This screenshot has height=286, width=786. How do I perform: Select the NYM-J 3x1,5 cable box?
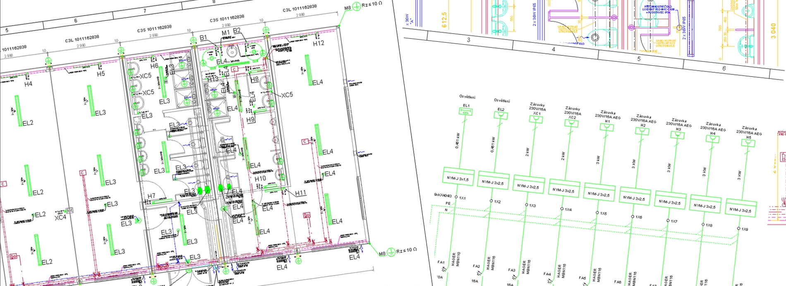458,179
